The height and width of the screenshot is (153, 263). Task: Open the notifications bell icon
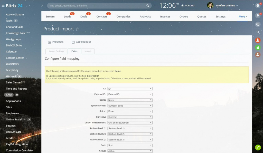coord(258,15)
